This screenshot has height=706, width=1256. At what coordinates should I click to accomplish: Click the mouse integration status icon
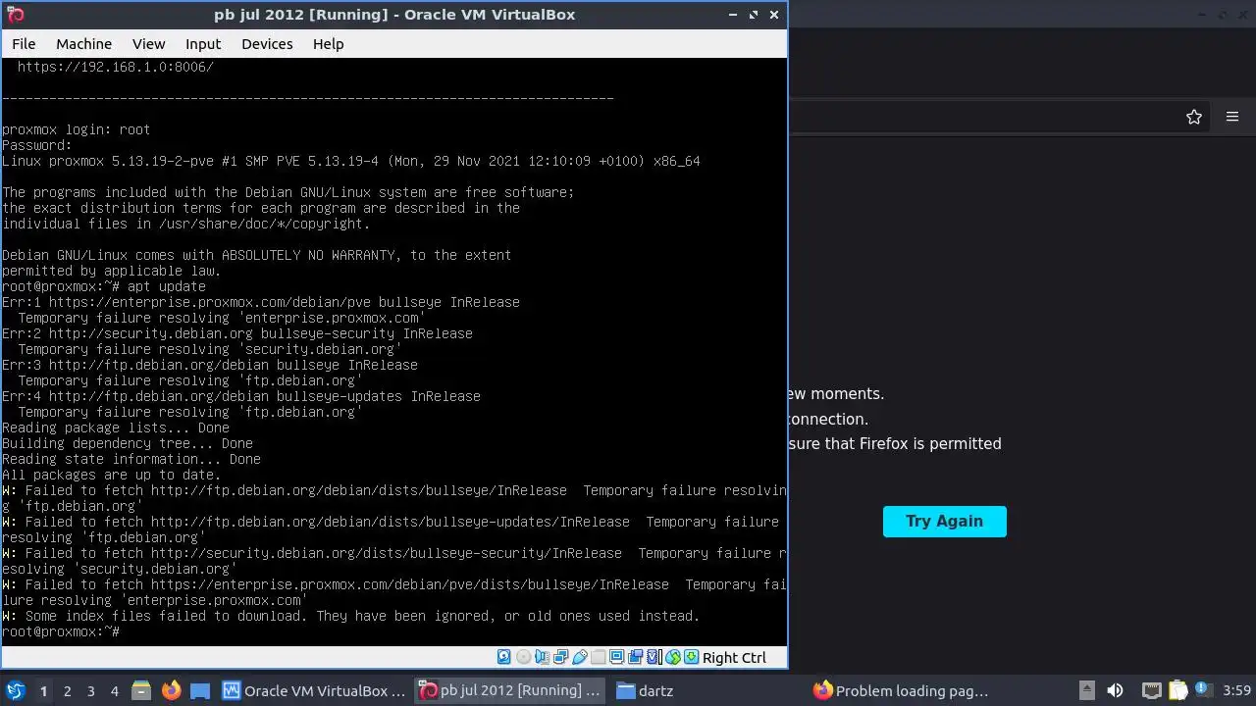(673, 657)
